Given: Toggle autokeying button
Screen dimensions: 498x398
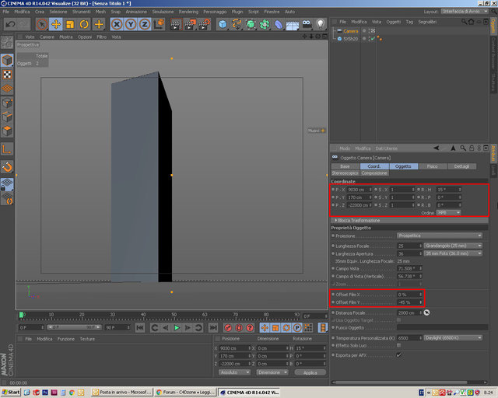Looking at the screenshot, I should [x=239, y=327].
